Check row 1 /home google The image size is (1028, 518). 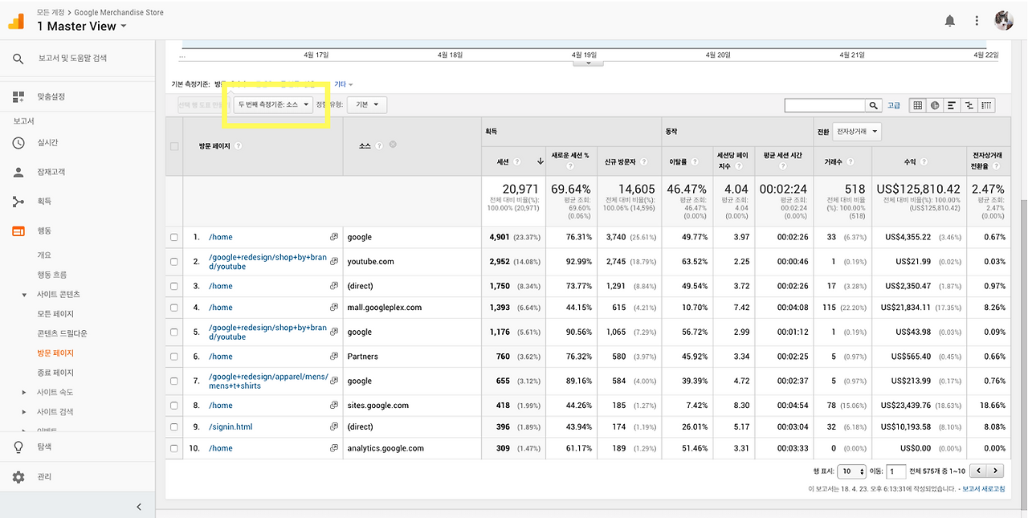coord(174,238)
